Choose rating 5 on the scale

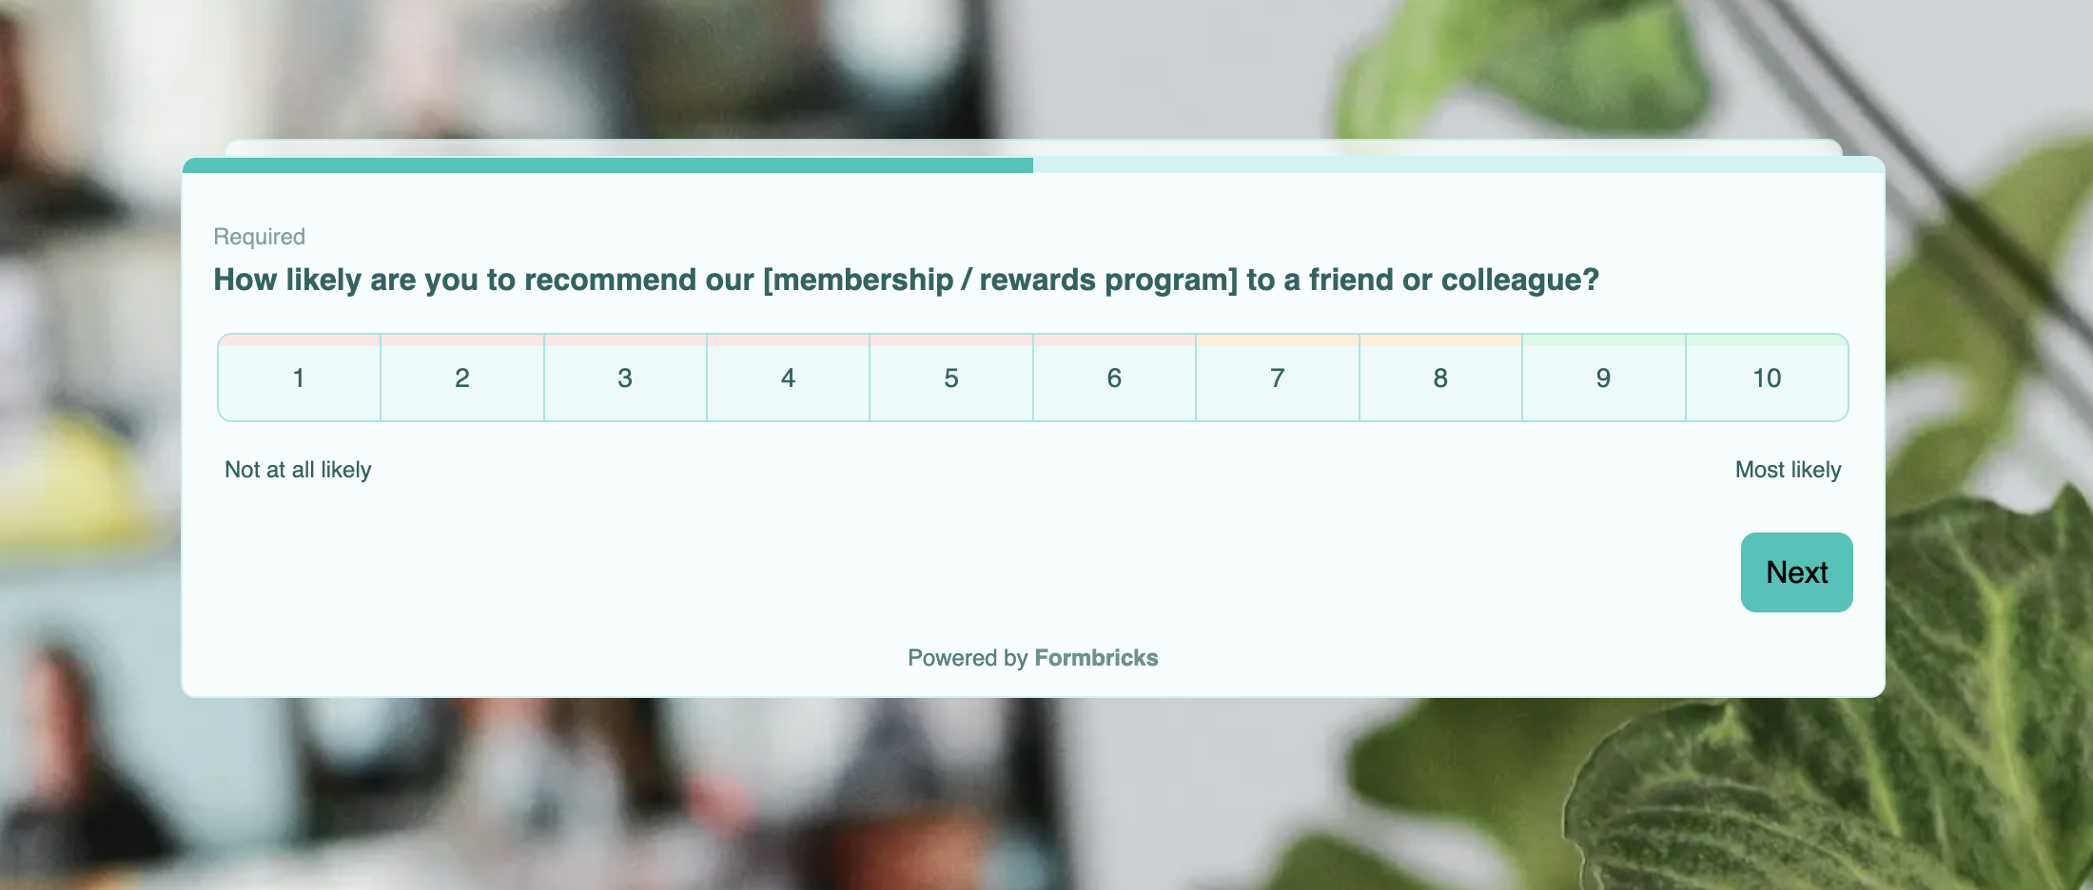pos(951,378)
